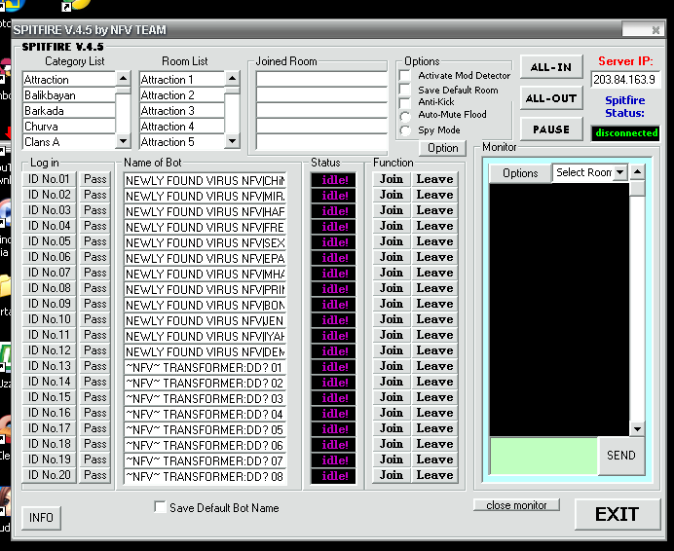Choose Attraction 2 room

click(182, 95)
